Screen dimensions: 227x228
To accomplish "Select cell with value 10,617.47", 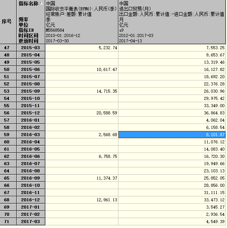I will click(82, 69).
